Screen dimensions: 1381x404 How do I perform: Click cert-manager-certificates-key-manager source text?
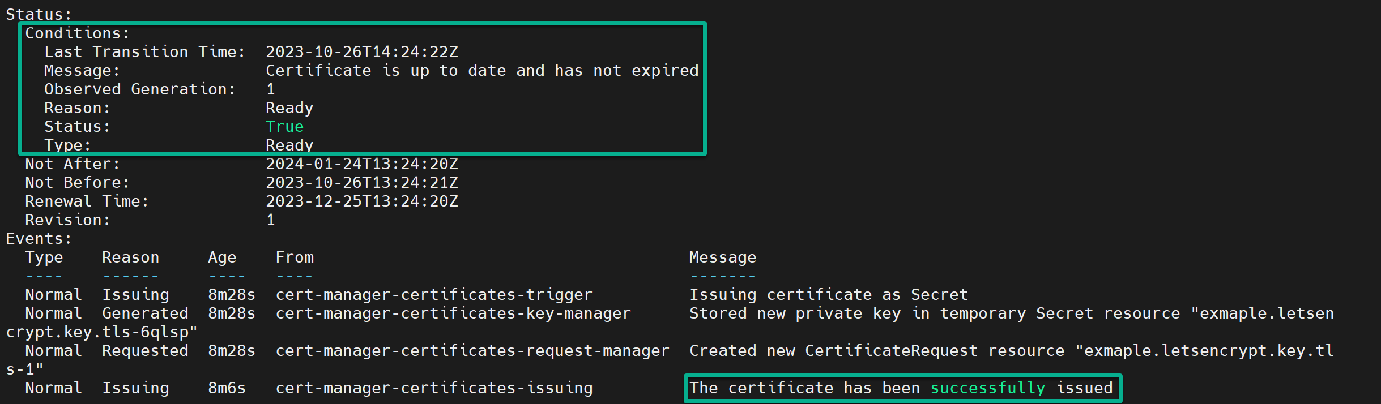[453, 313]
